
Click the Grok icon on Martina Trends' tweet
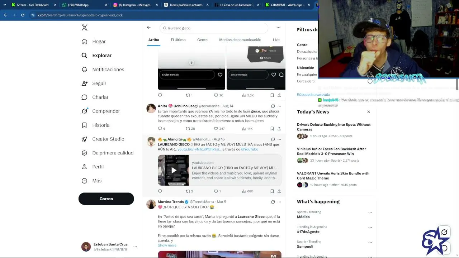pyautogui.click(x=273, y=202)
